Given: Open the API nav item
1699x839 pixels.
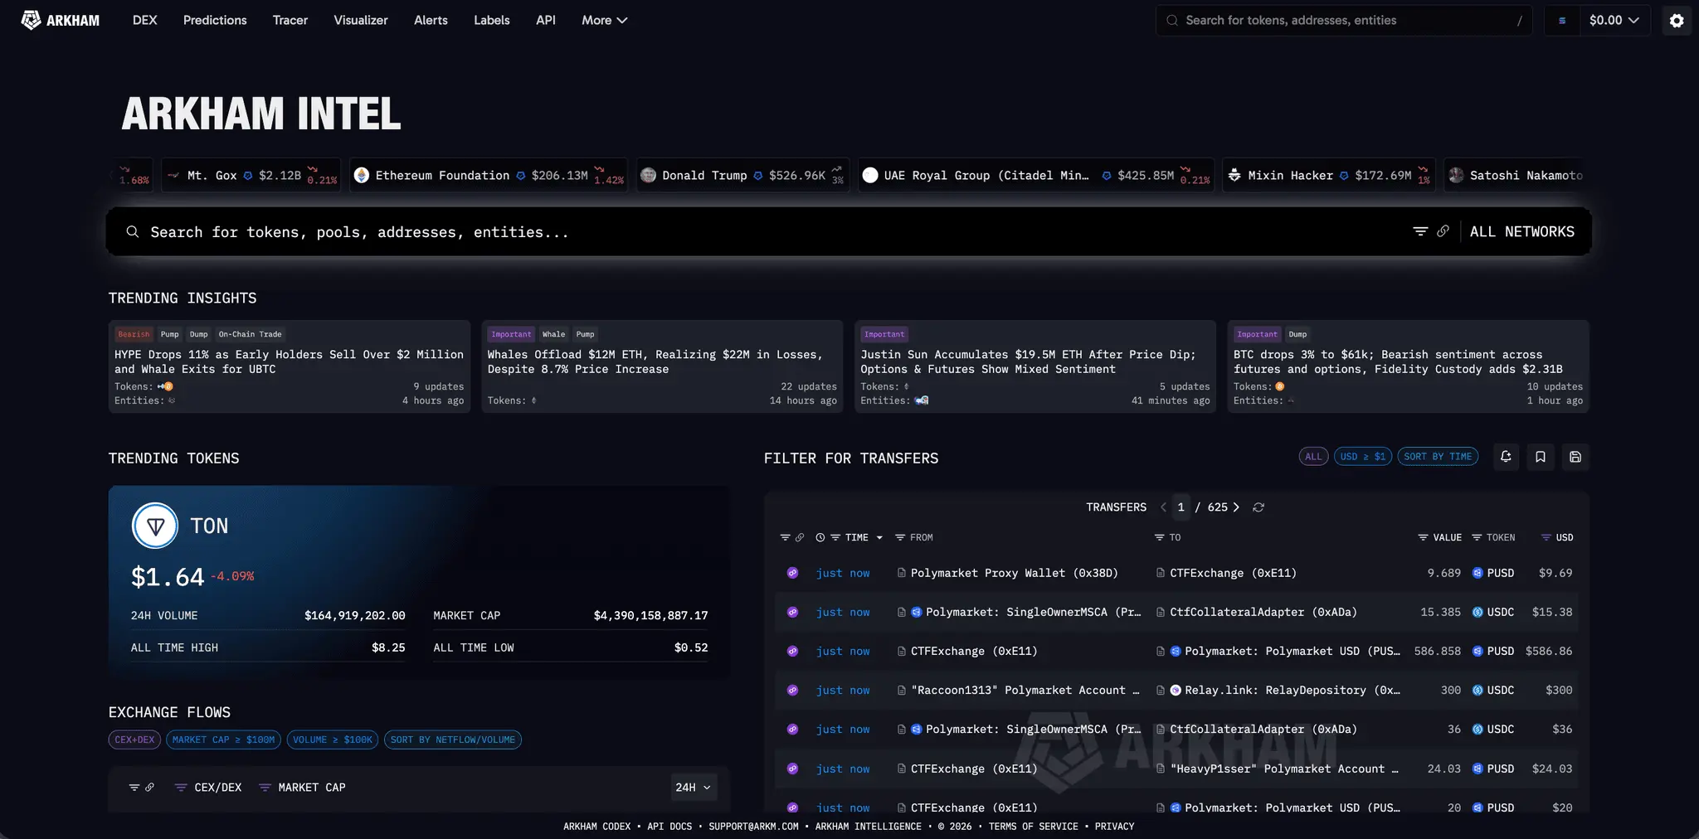Looking at the screenshot, I should tap(546, 20).
